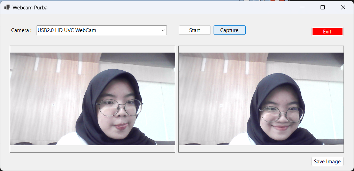Click the live webcam preview on the left

92,99
